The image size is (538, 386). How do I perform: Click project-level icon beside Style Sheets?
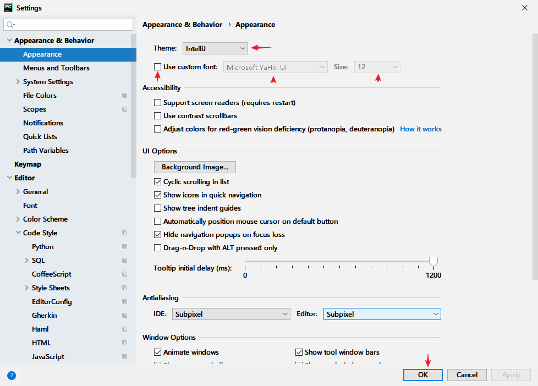point(124,288)
